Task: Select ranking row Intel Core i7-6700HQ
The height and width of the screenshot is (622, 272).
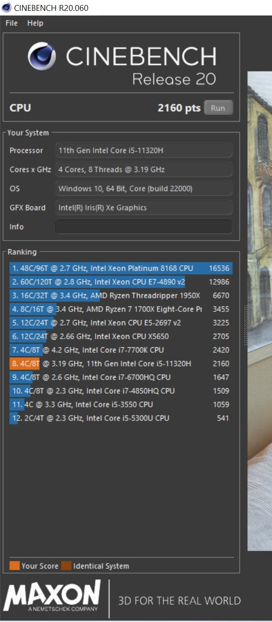Action: point(121,377)
